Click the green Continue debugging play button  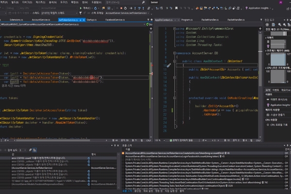(81, 8)
